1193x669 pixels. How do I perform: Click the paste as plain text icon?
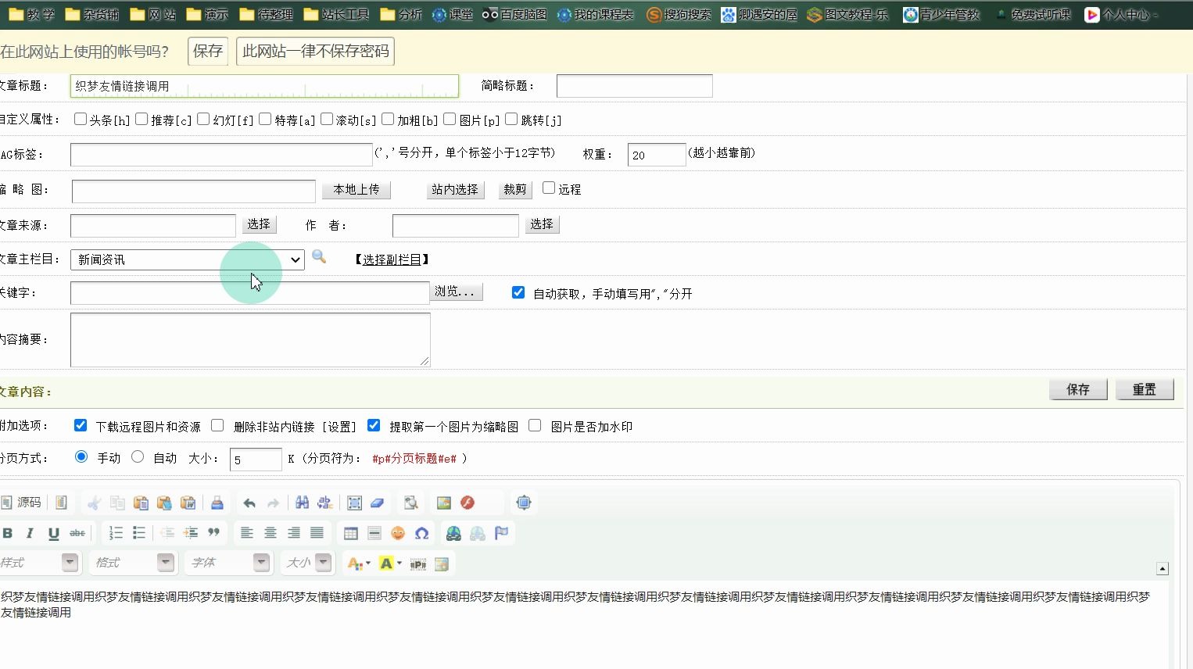coord(164,503)
